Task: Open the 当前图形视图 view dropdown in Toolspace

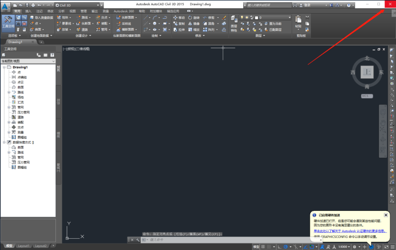Action: pyautogui.click(x=28, y=61)
